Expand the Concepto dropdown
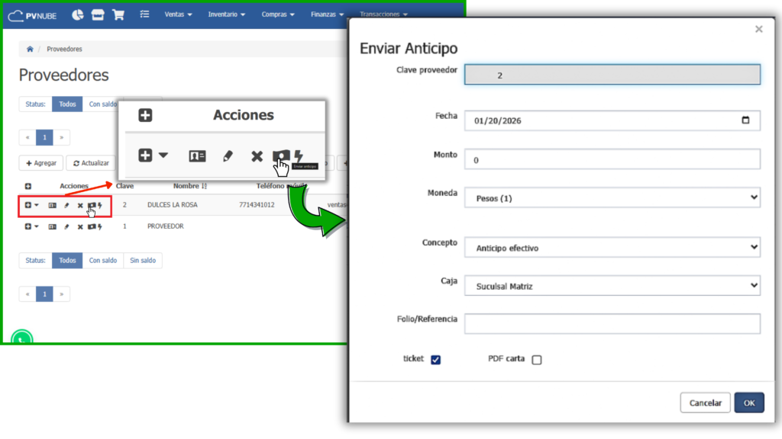Viewport: 782px width, 439px height. pyautogui.click(x=612, y=248)
